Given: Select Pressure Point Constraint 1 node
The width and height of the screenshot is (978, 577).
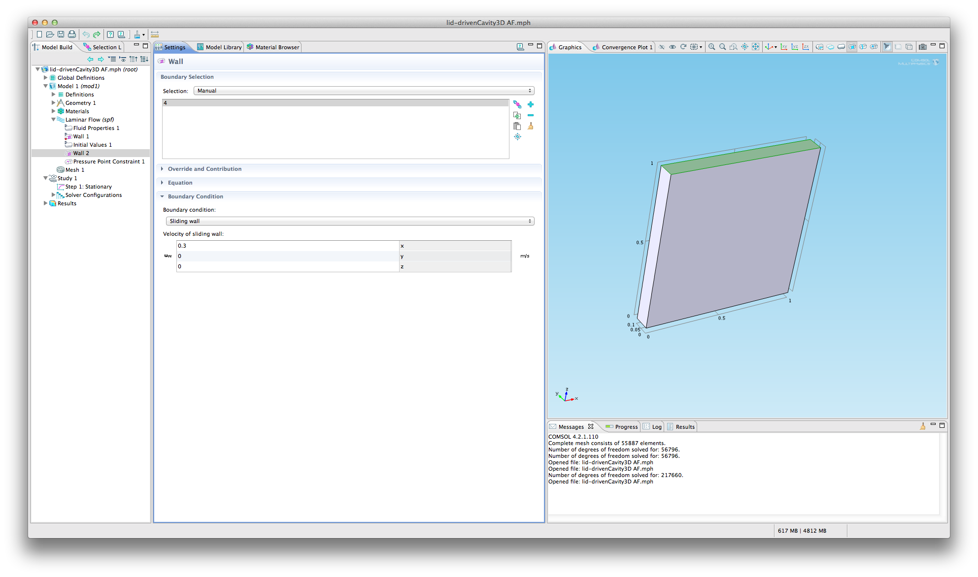Looking at the screenshot, I should point(108,161).
